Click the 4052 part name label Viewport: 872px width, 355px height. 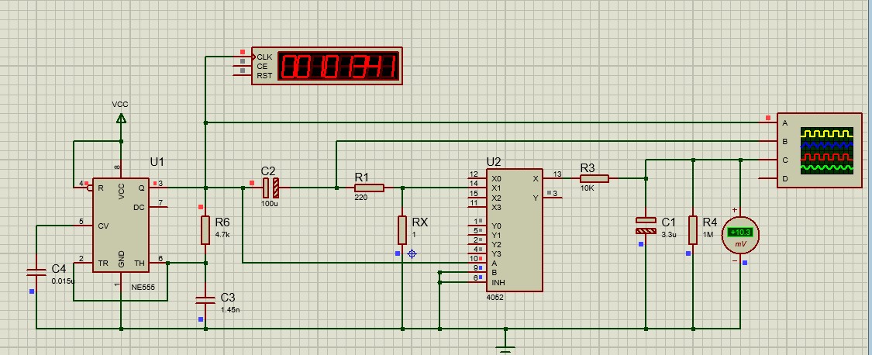point(495,298)
